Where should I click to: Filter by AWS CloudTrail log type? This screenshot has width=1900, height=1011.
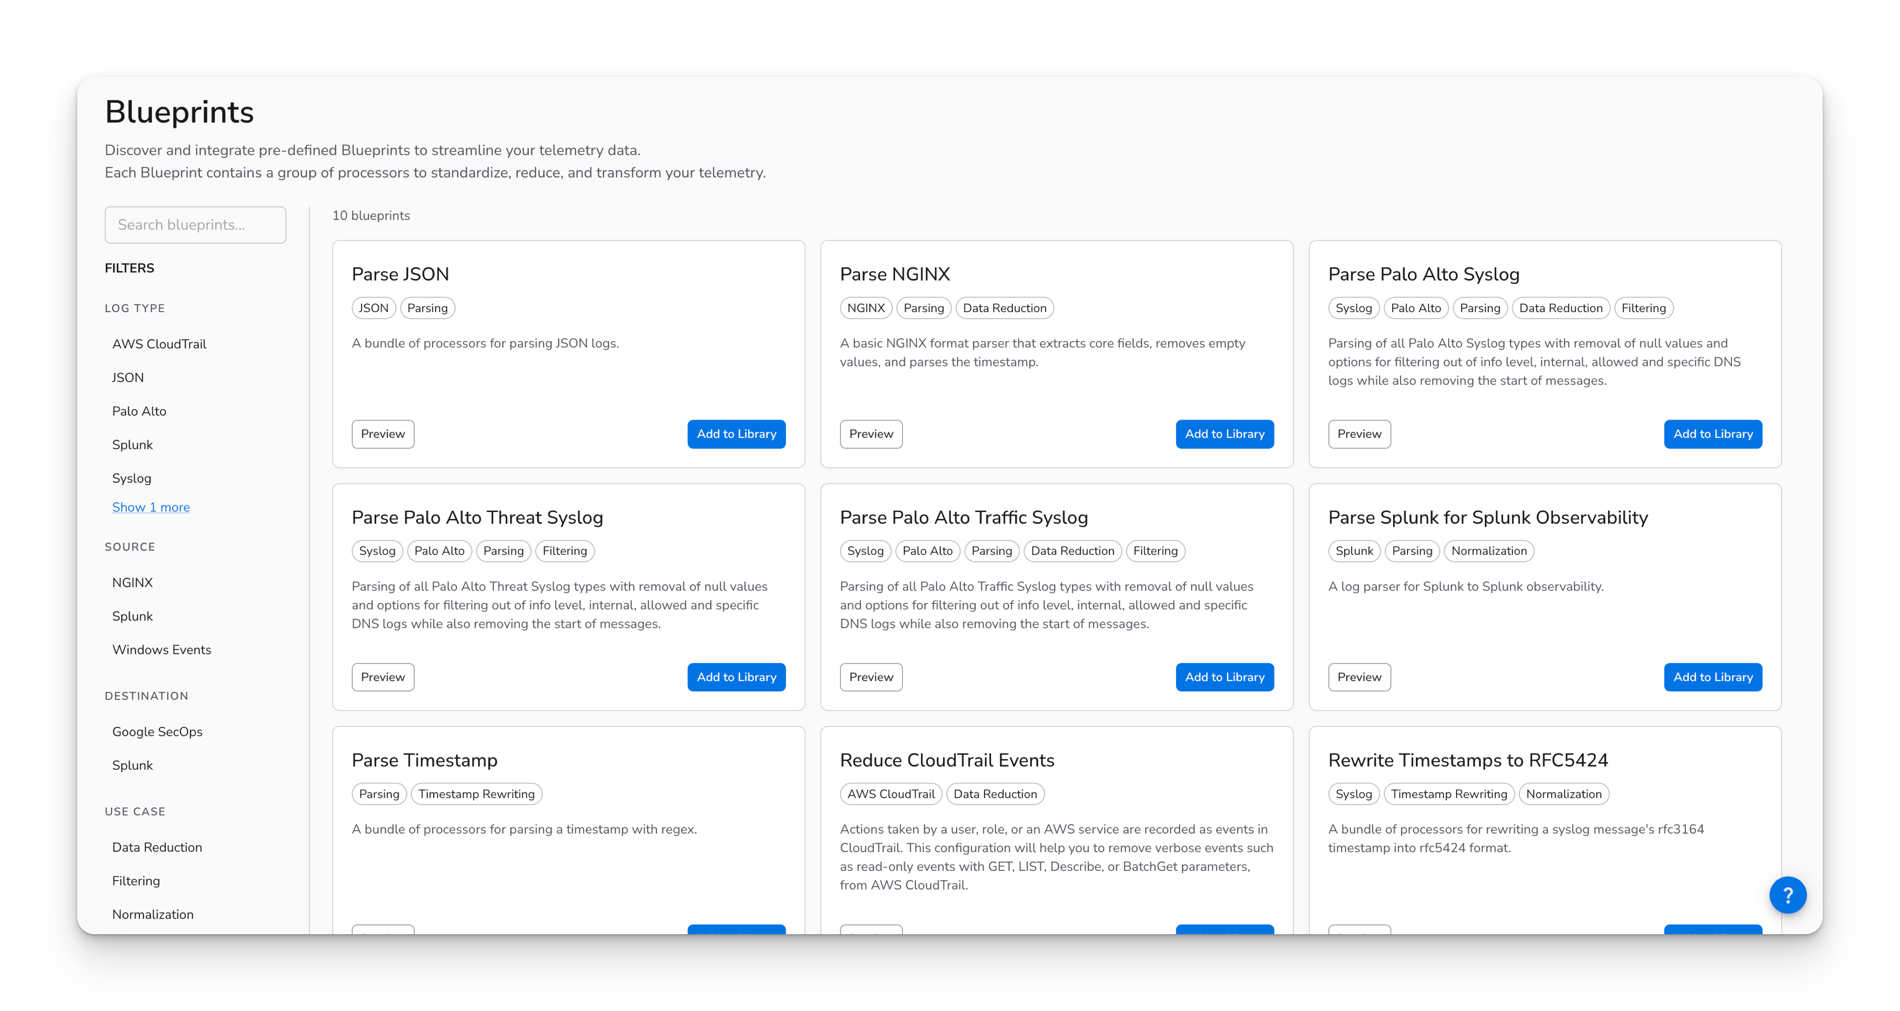pos(159,344)
